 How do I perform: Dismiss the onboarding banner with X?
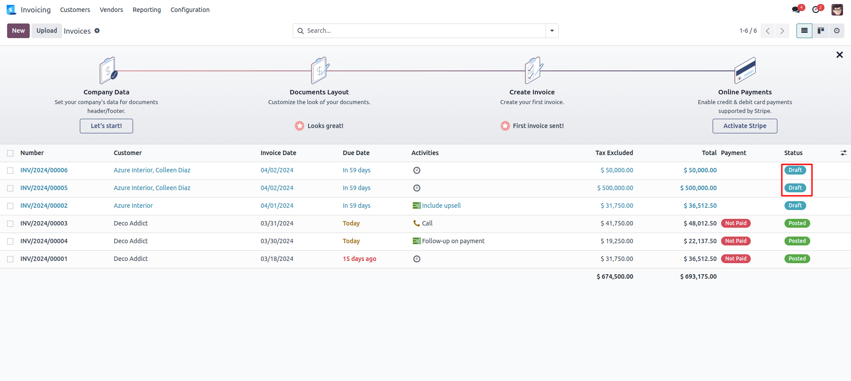point(839,55)
